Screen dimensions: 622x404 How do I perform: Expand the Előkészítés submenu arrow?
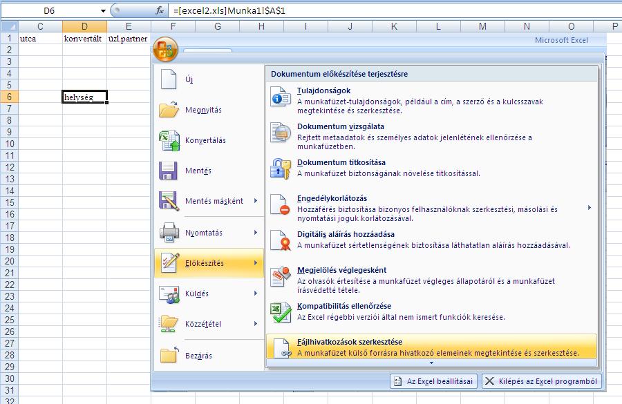click(x=256, y=263)
